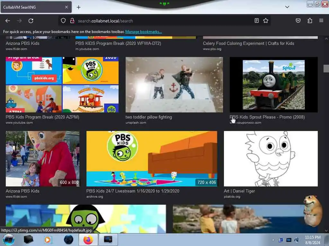Screen dimensions: 329x246
Task: Click the archive.org source text
Action: coord(95,197)
